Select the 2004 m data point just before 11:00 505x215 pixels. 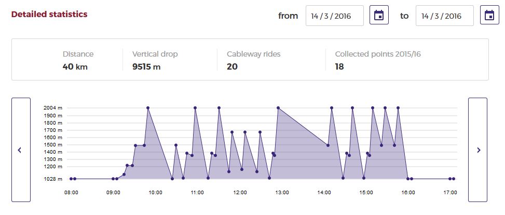(x=195, y=108)
